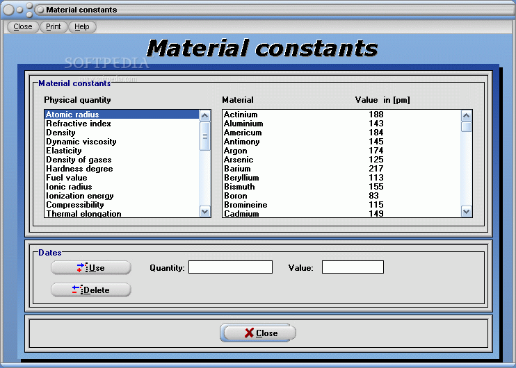Screen dimensions: 516x368
Task: Select the Bismuth material row
Action: (341, 187)
